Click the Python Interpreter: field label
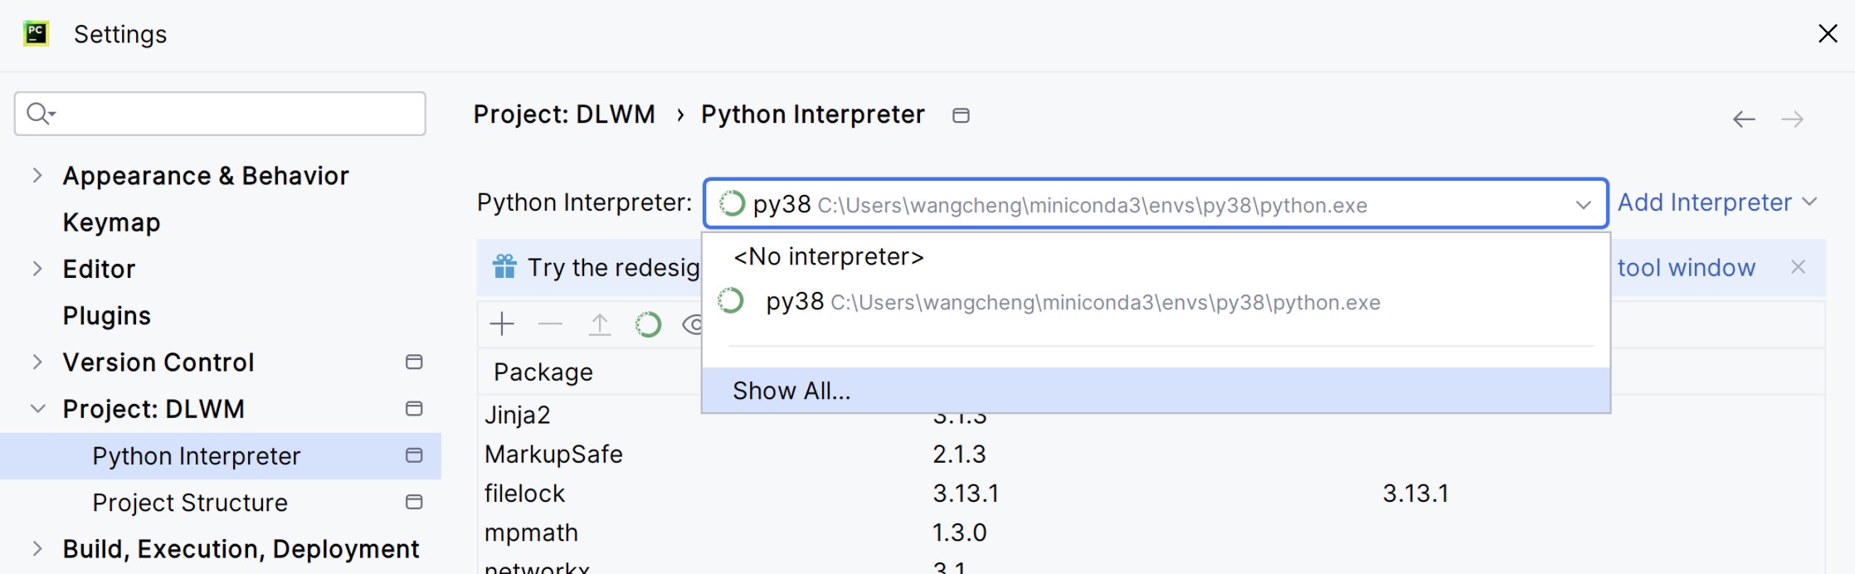The image size is (1855, 574). tap(584, 202)
